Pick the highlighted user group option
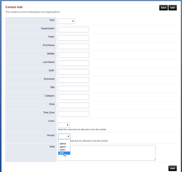This screenshot has width=182, height=172. (x=64, y=153)
